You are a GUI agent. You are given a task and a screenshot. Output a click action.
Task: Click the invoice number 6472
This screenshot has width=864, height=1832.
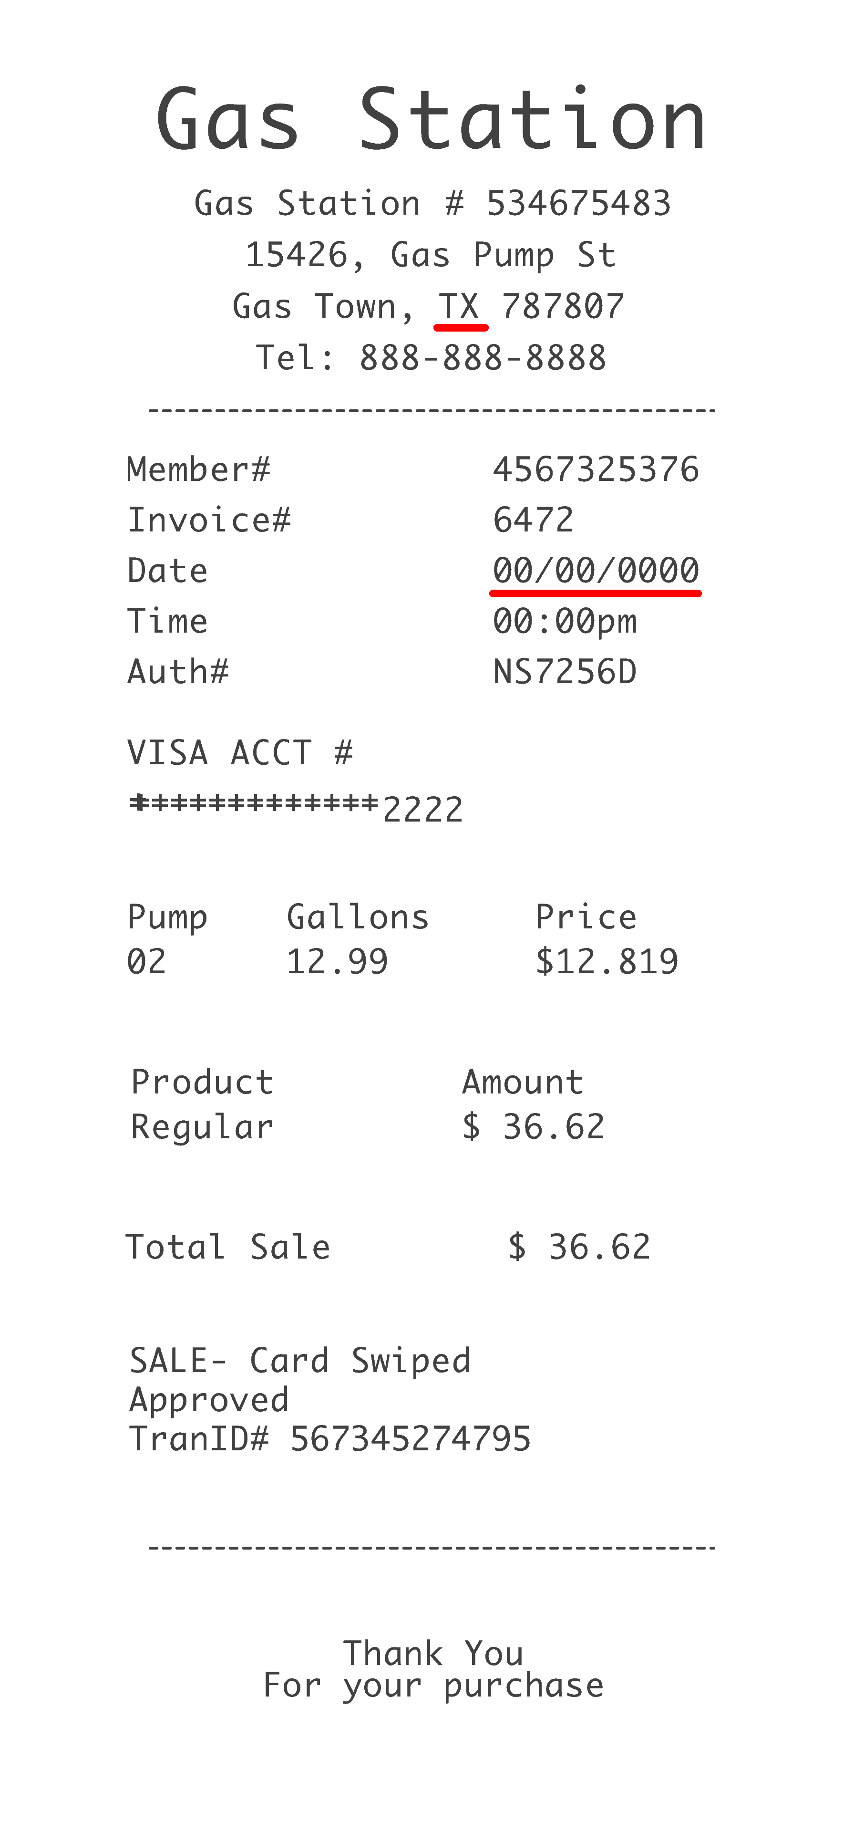[533, 520]
